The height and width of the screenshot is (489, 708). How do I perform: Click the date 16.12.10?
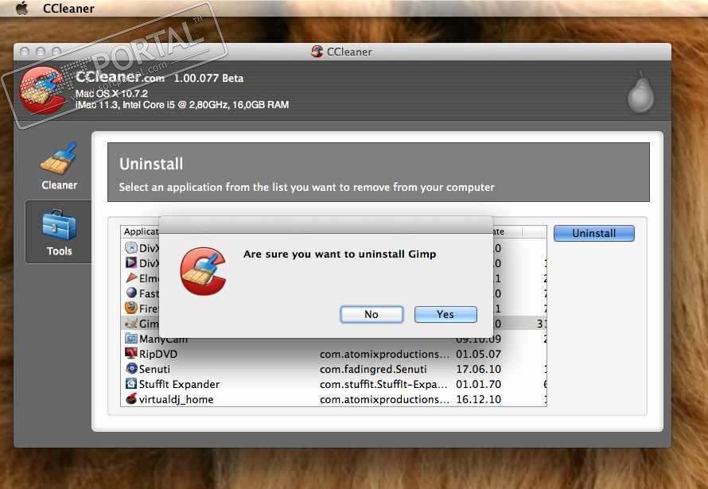pos(479,399)
